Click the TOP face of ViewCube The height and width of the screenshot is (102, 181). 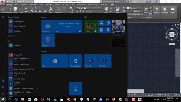[x=172, y=34]
